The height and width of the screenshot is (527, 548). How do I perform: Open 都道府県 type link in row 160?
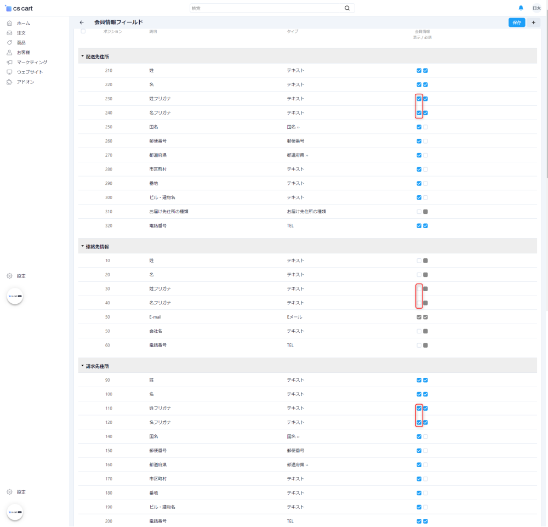[x=298, y=464]
